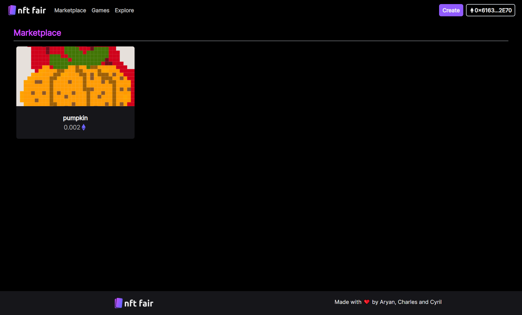Viewport: 522px width, 315px height.
Task: Go to the Games navigation link
Action: pyautogui.click(x=100, y=10)
